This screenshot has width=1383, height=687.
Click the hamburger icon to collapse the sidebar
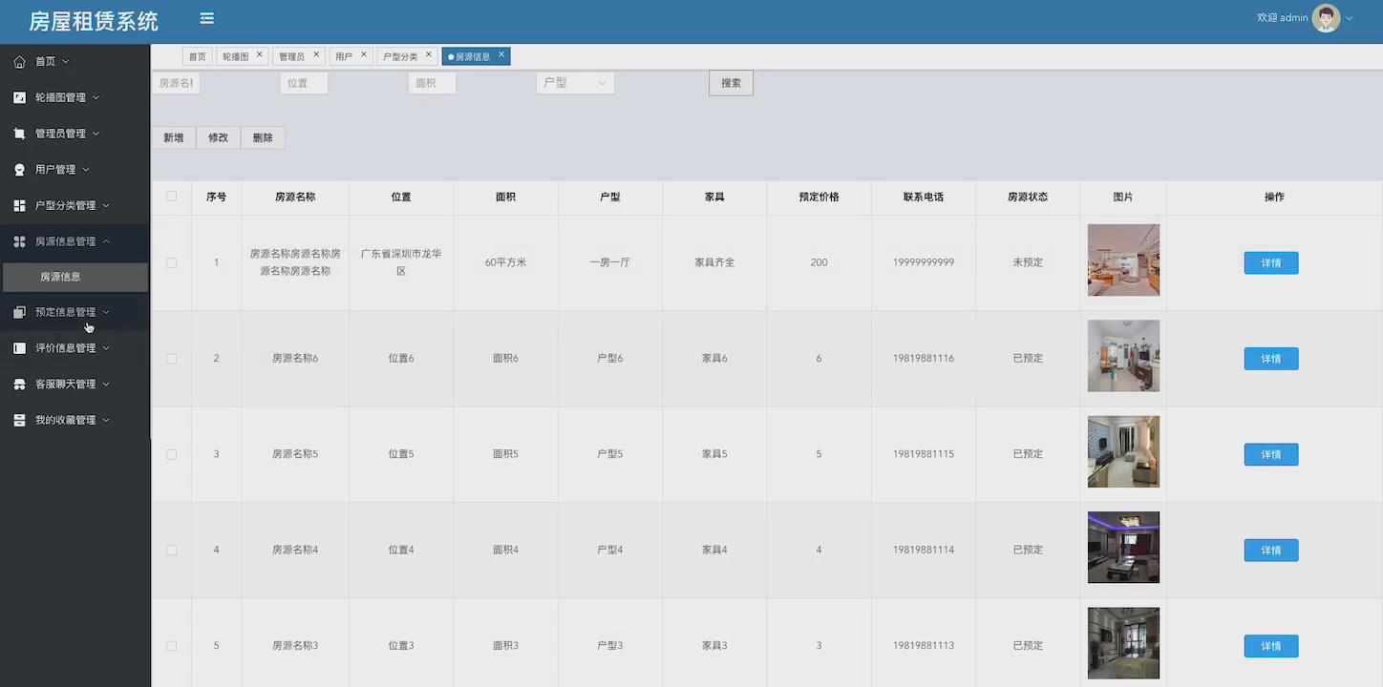click(206, 17)
